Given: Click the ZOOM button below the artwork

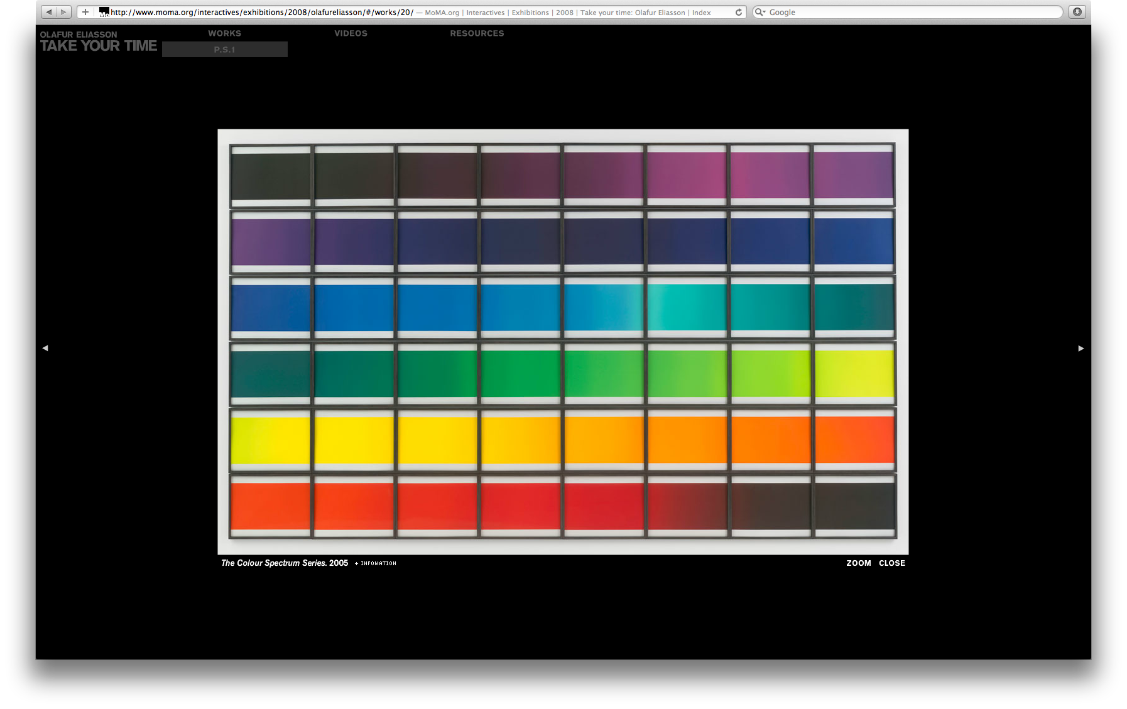Looking at the screenshot, I should pyautogui.click(x=858, y=563).
